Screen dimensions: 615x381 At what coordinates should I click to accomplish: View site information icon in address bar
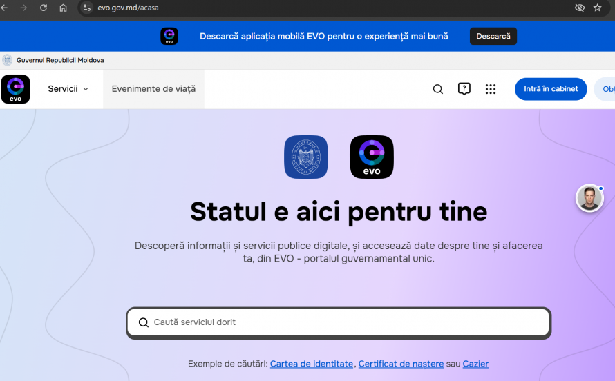click(x=87, y=8)
